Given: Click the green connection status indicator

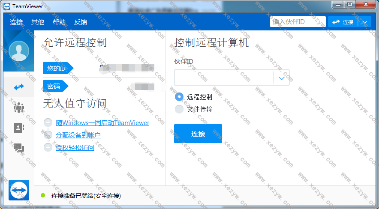Looking at the screenshot, I should (43, 195).
